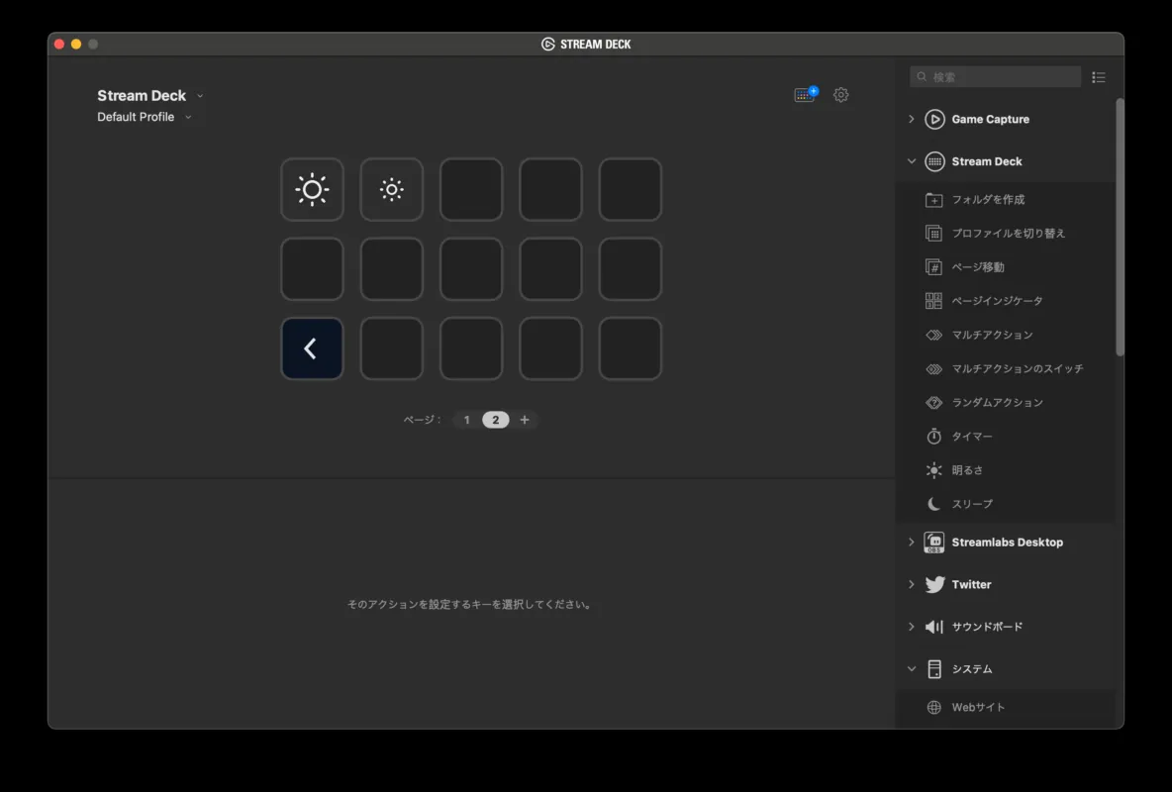Select the タイマー timer action

pos(971,437)
